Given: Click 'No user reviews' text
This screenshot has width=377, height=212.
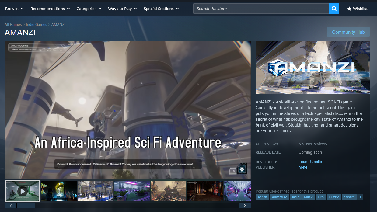Looking at the screenshot, I should pos(313,144).
